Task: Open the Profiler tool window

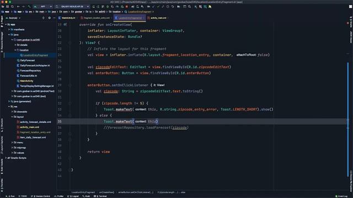Action: pos(59,196)
